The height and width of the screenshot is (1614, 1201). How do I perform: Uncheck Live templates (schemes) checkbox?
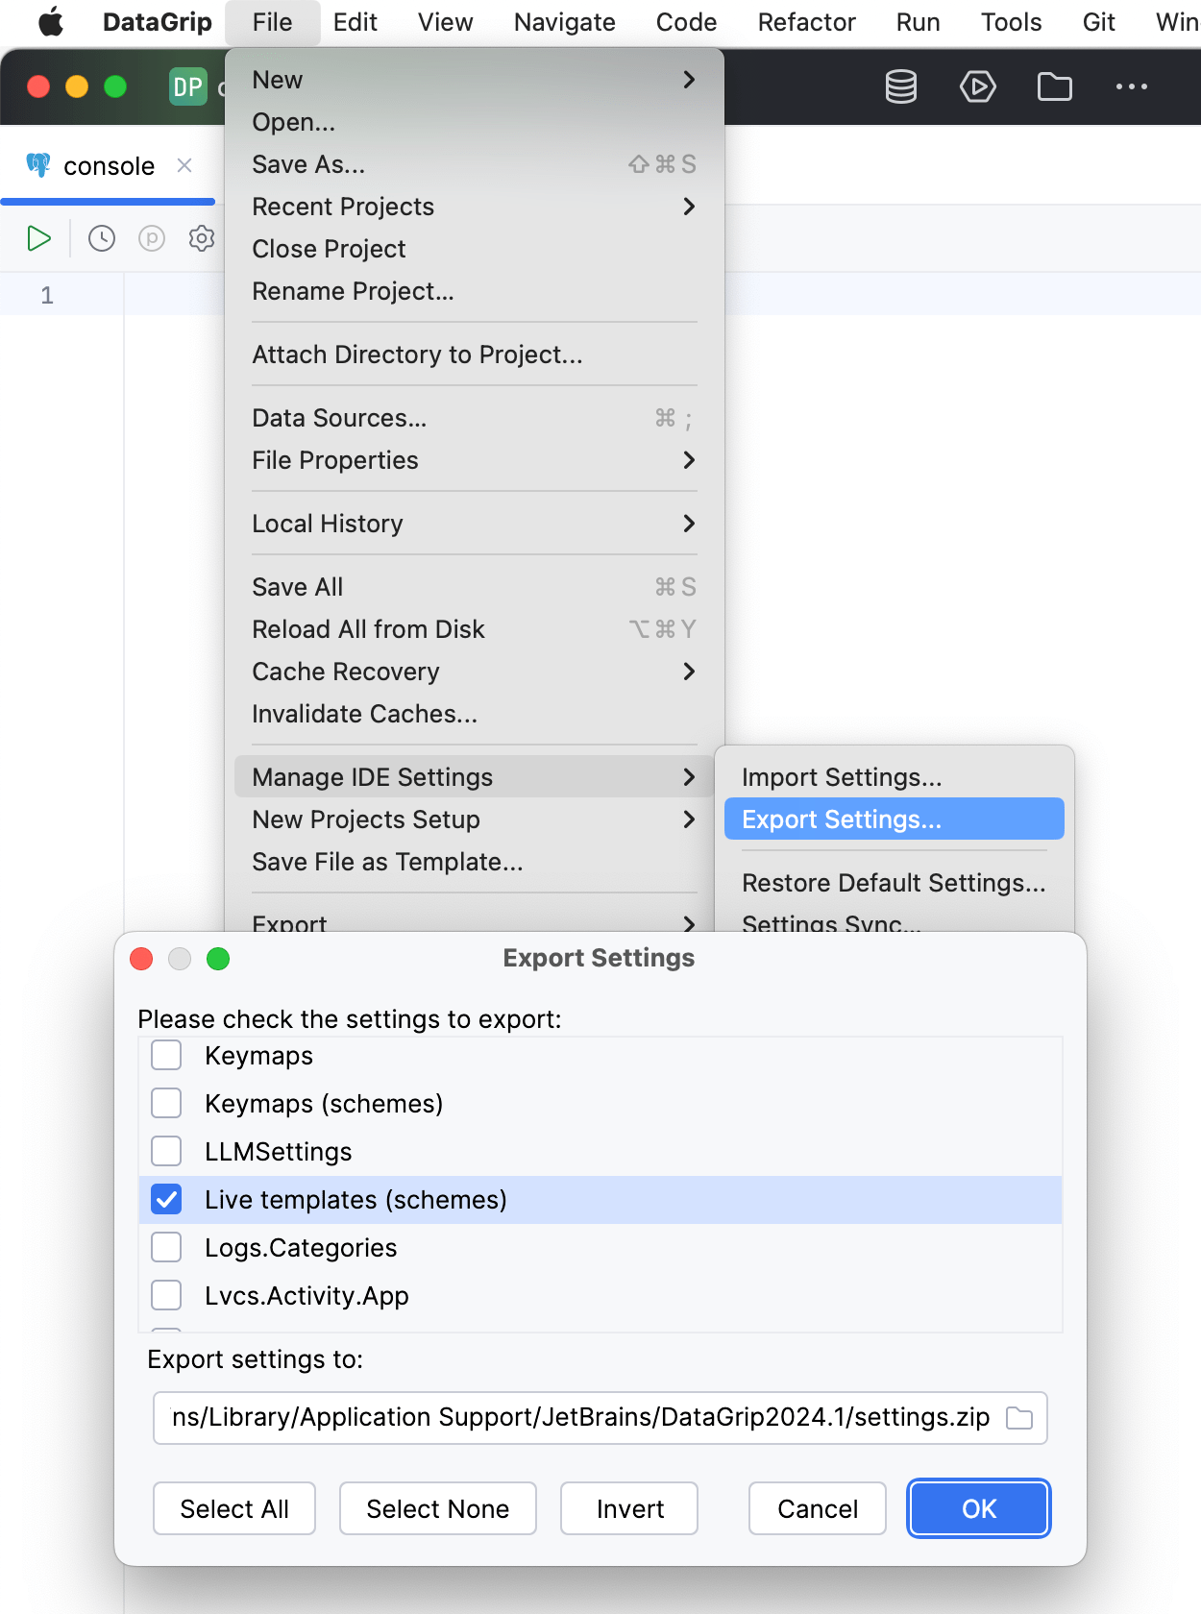pyautogui.click(x=167, y=1200)
